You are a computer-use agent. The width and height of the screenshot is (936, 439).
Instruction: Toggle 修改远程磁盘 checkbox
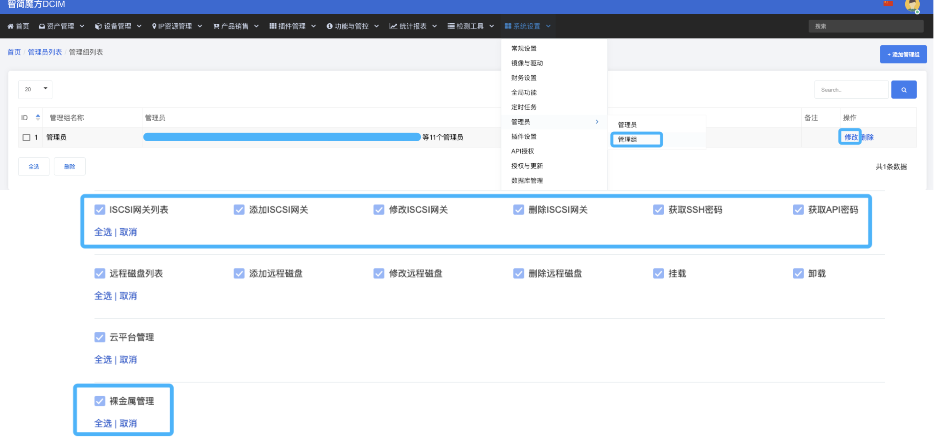tap(380, 274)
